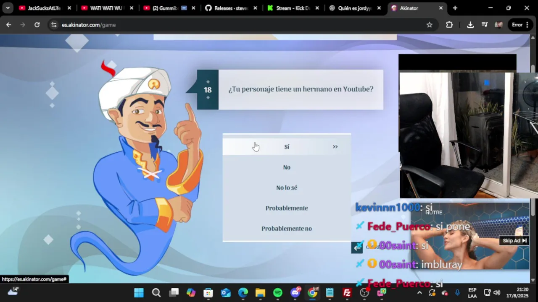Close the Stream - Kick tab
This screenshot has height=302, width=538.
[317, 8]
